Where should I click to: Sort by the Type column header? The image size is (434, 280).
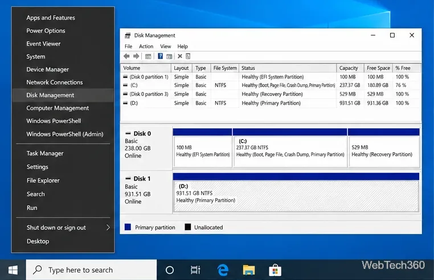(x=201, y=68)
